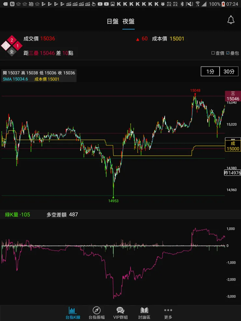241x321 pixels.
Task: Tap the 1,000 volume axis label
Action: click(x=231, y=229)
